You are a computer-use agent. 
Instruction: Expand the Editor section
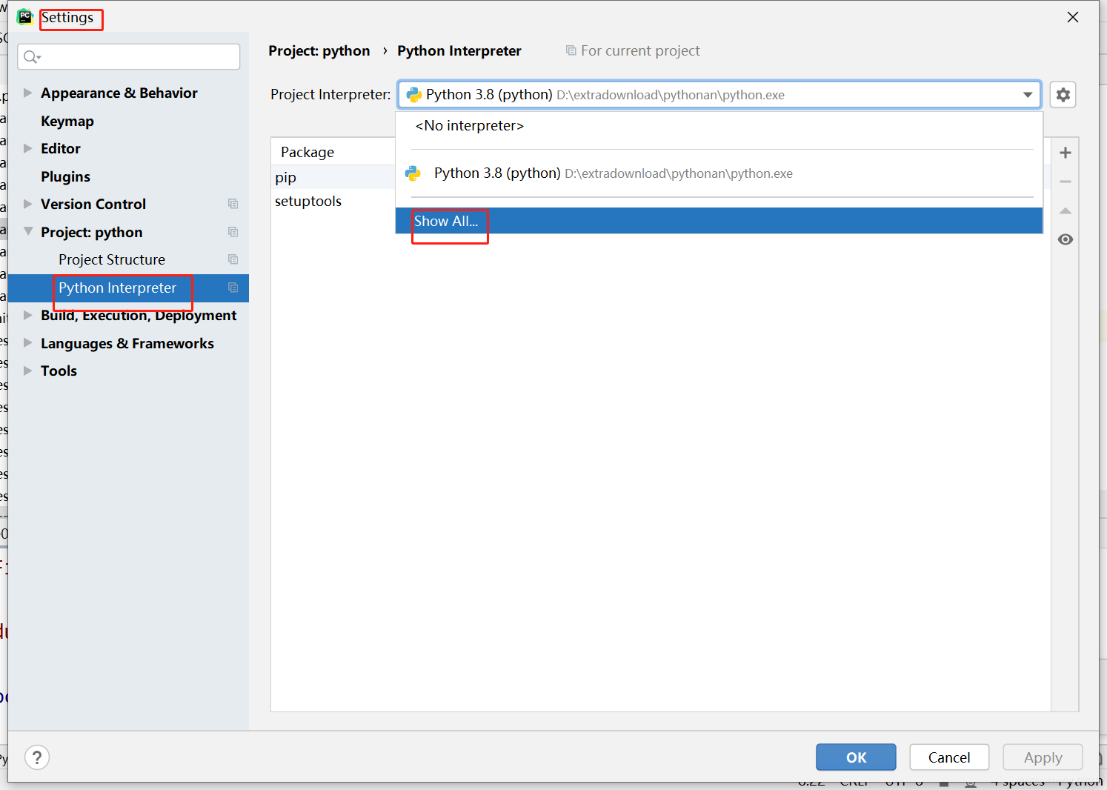(28, 148)
